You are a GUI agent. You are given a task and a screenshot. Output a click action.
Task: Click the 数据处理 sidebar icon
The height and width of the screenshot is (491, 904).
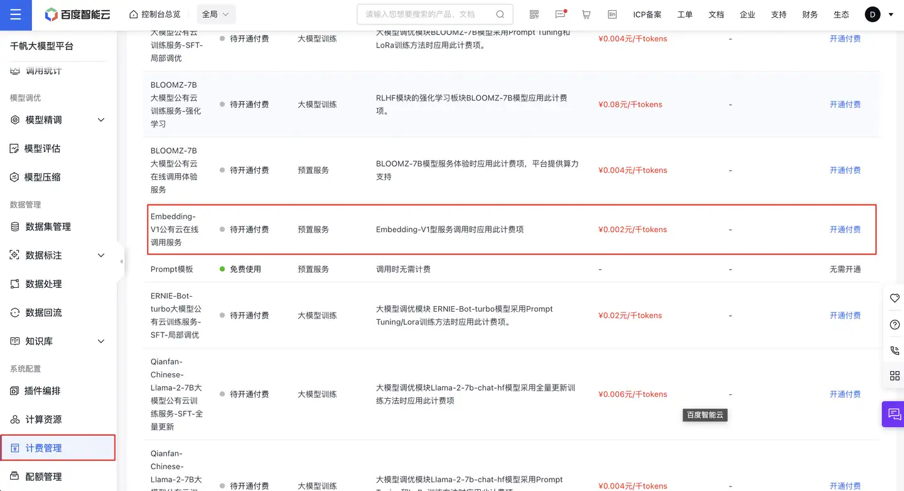pyautogui.click(x=15, y=284)
